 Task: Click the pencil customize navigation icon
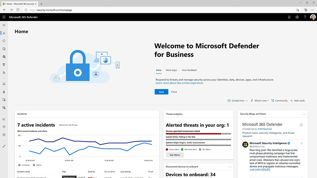click(x=4, y=146)
